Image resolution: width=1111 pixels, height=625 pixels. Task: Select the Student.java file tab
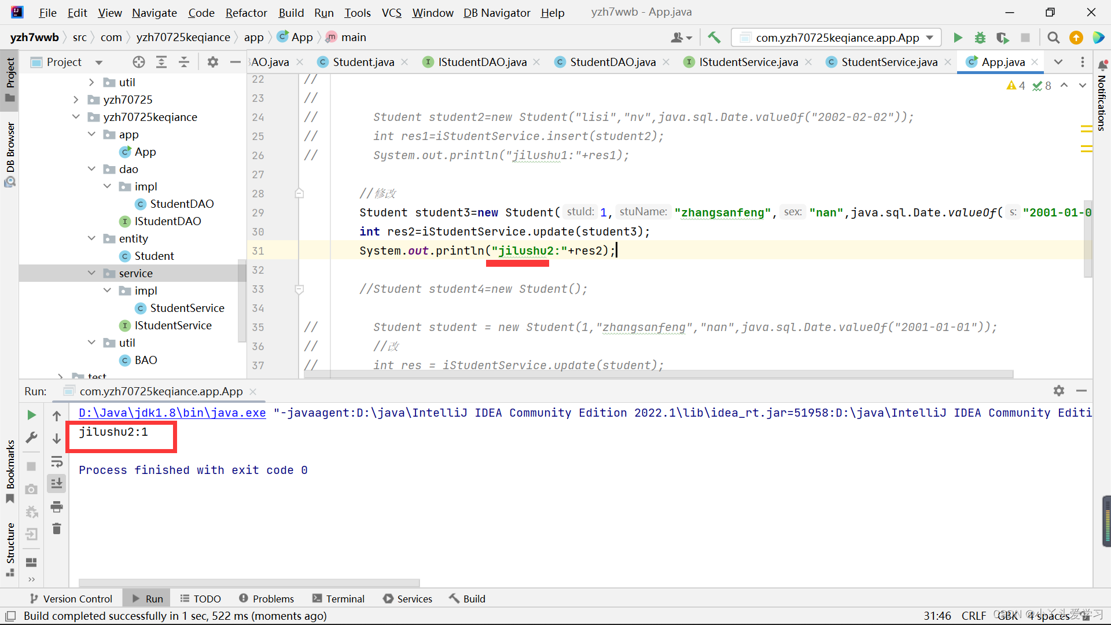click(363, 62)
